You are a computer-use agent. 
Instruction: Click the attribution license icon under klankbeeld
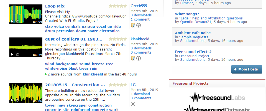pyautogui.click(x=139, y=58)
